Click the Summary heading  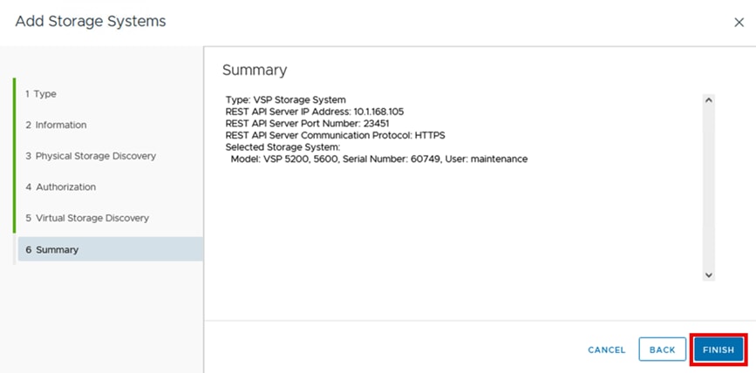tap(255, 70)
